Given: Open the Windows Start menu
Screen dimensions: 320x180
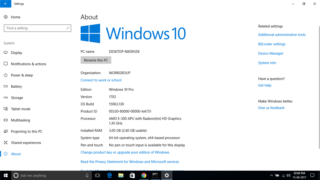Looking at the screenshot, I should (6, 175).
